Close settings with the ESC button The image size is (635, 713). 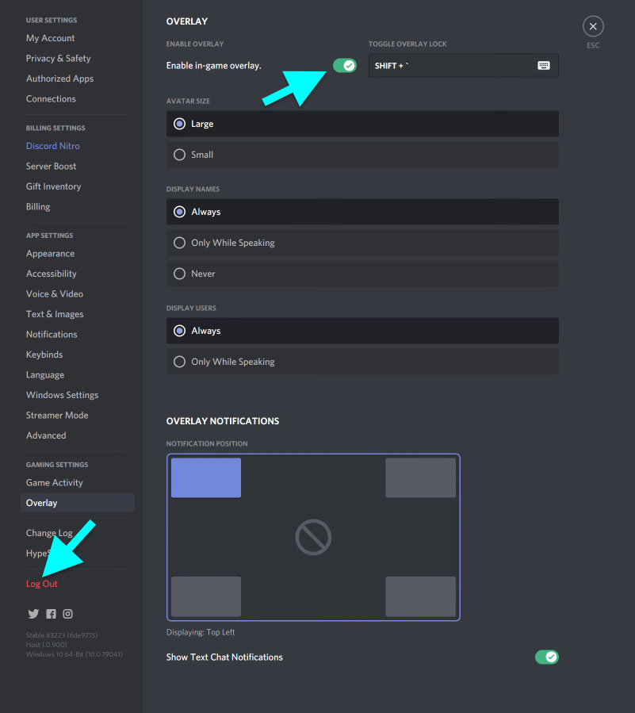pos(592,26)
